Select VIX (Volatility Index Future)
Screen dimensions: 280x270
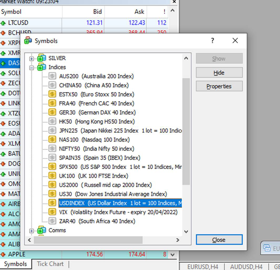point(118,212)
